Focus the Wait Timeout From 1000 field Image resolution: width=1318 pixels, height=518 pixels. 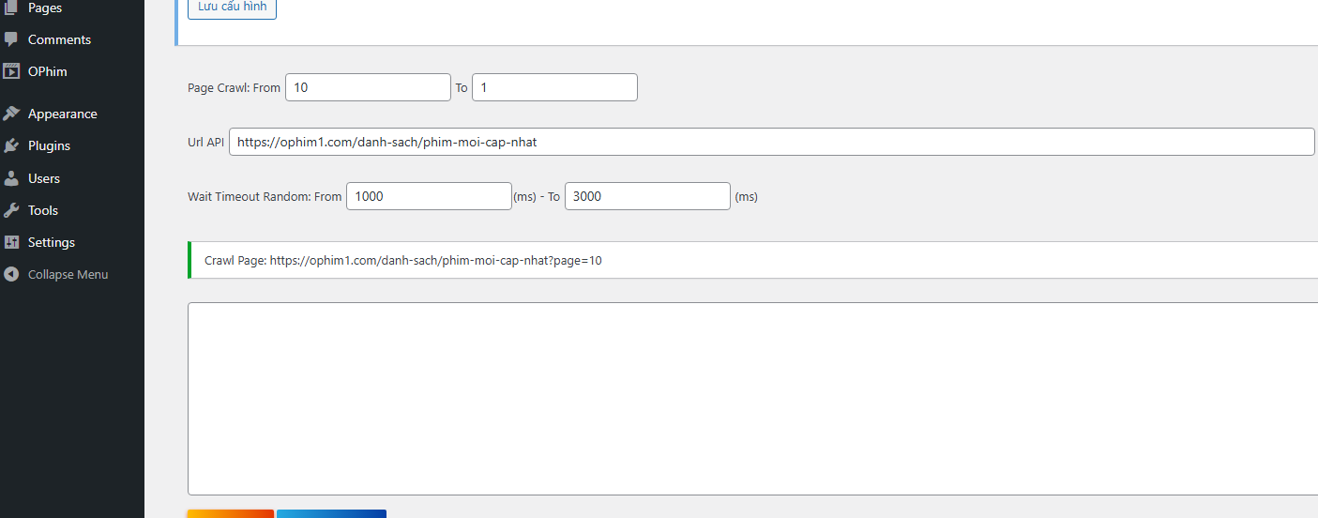point(429,196)
